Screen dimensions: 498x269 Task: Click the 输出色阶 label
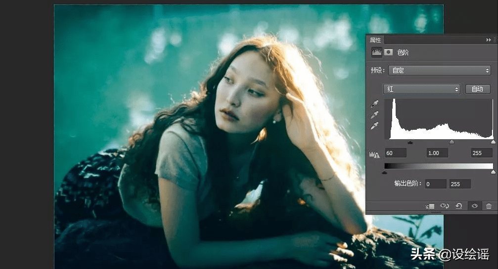(408, 184)
